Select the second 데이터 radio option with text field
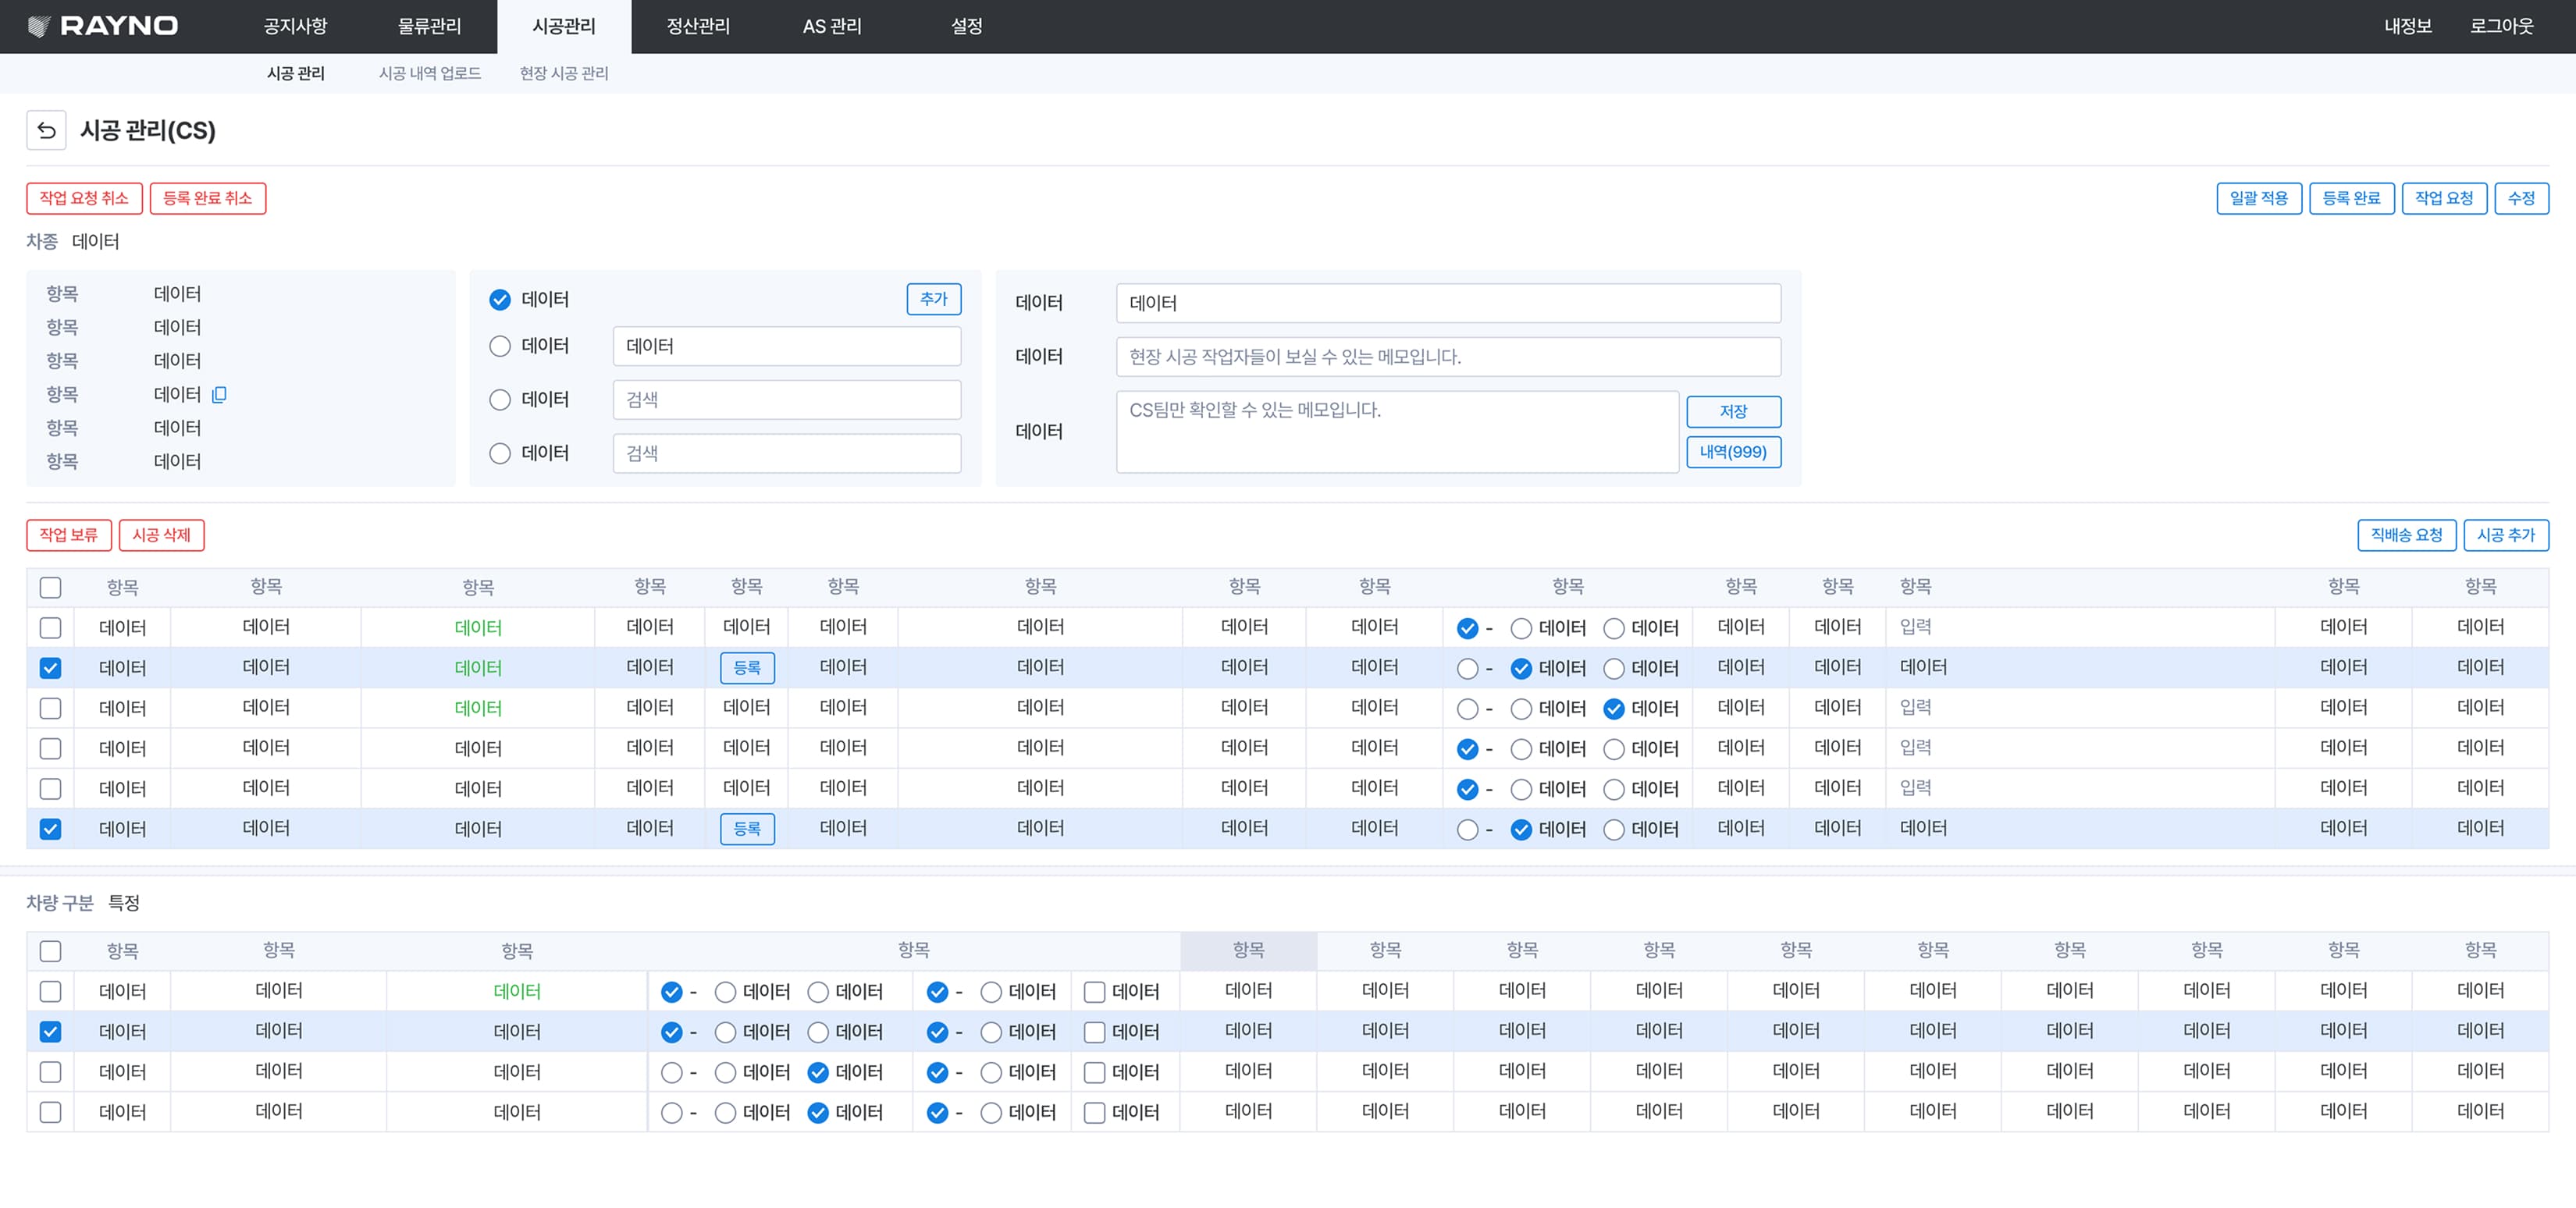The width and height of the screenshot is (2576, 1208). (x=500, y=346)
